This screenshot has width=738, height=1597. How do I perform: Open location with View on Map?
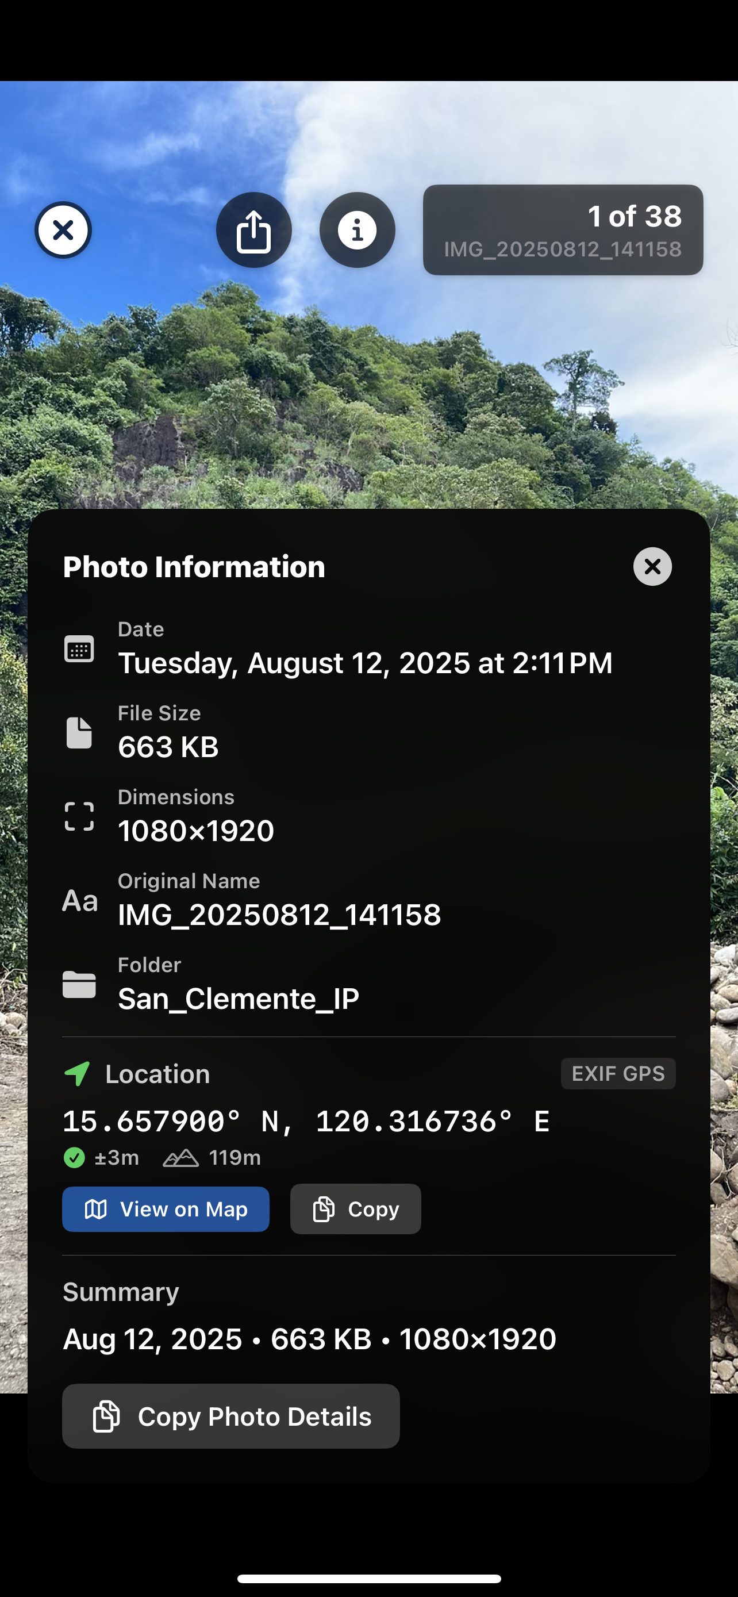coord(166,1209)
